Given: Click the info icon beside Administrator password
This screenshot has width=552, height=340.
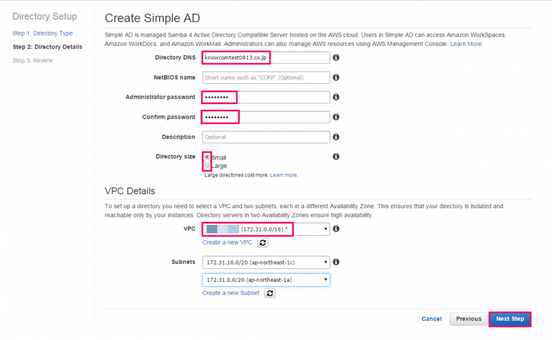Looking at the screenshot, I should 336,97.
